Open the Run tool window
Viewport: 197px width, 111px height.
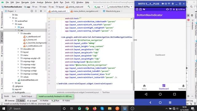coord(55,101)
